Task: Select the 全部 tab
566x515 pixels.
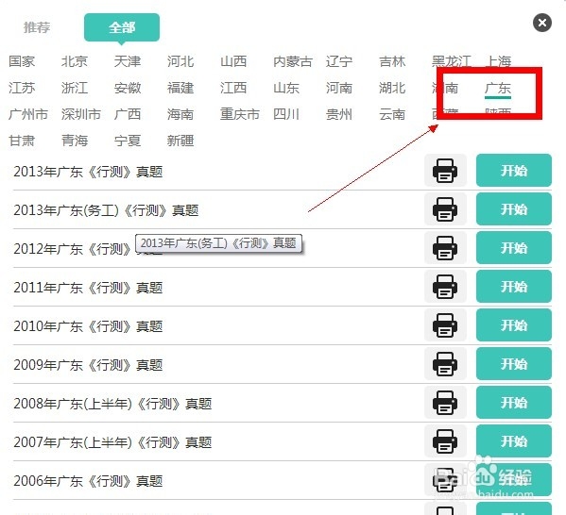Action: 122,27
